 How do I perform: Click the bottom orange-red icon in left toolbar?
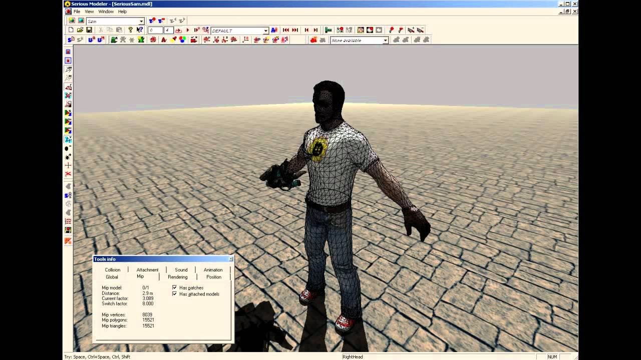(68, 241)
